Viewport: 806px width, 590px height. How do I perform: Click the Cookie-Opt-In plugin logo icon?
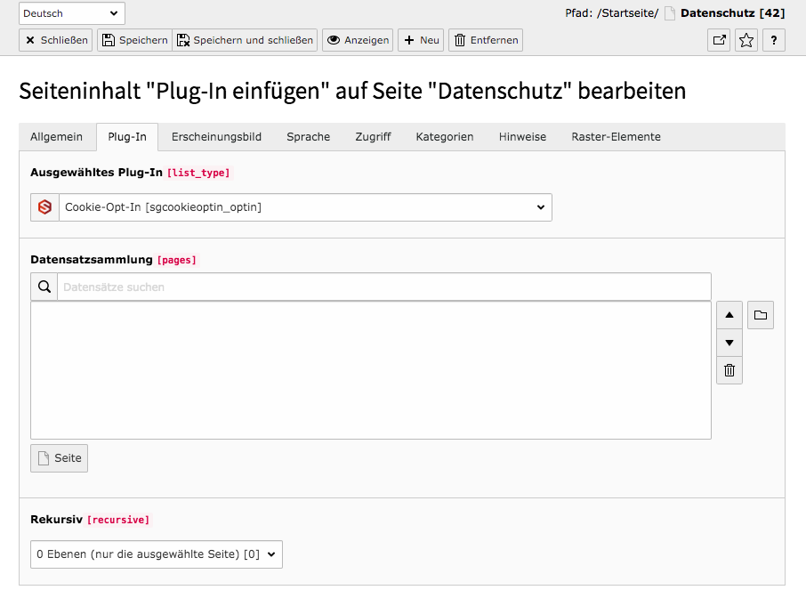point(44,207)
